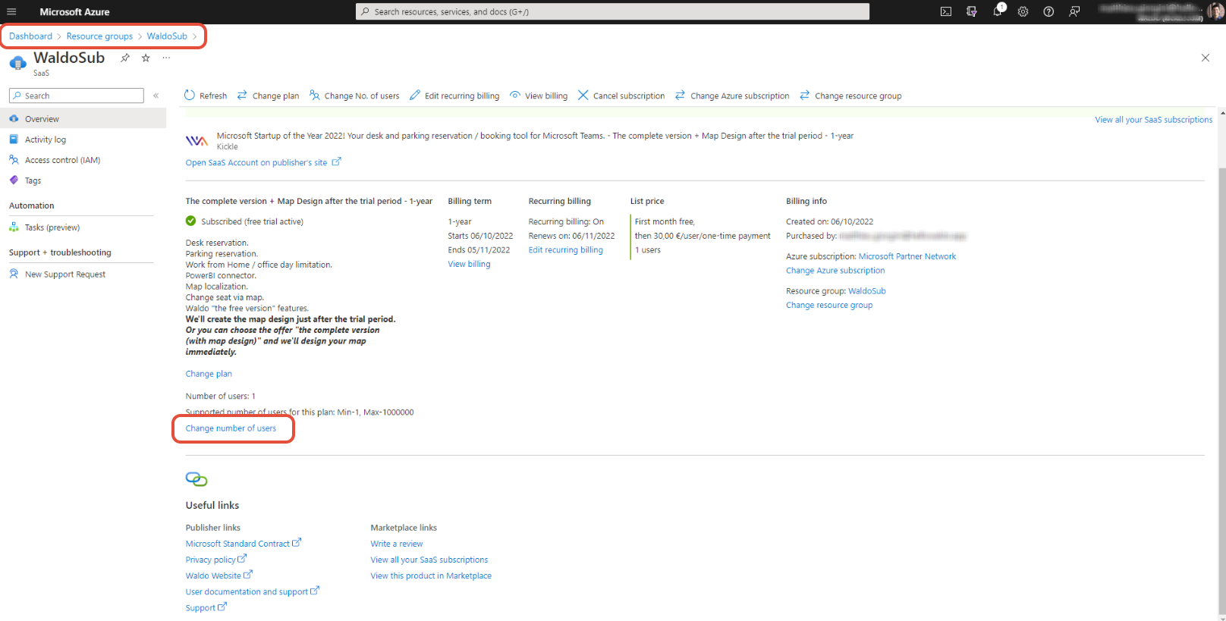Viewport: 1226px width, 621px height.
Task: Select Change No. of users in the toolbar
Action: [354, 96]
